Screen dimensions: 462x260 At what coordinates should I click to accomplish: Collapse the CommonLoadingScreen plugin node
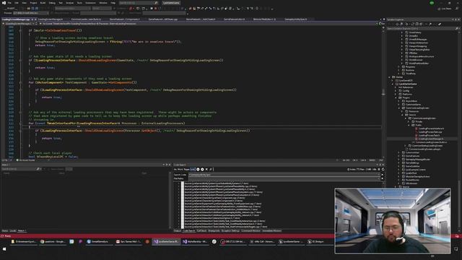point(399,108)
